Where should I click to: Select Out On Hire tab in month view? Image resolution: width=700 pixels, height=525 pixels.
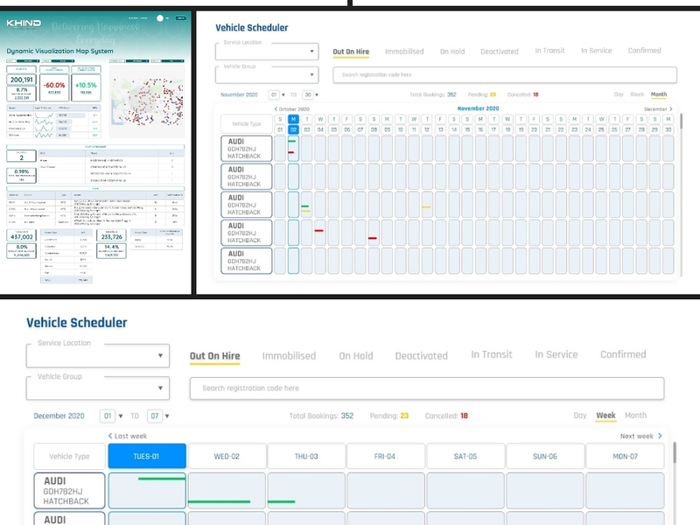click(351, 52)
